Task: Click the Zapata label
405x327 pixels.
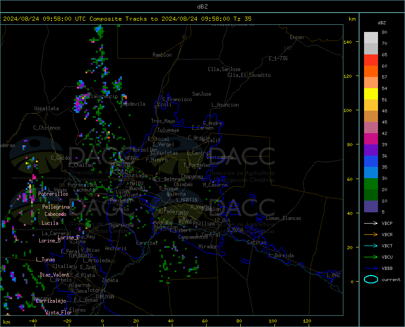Action: point(110,280)
